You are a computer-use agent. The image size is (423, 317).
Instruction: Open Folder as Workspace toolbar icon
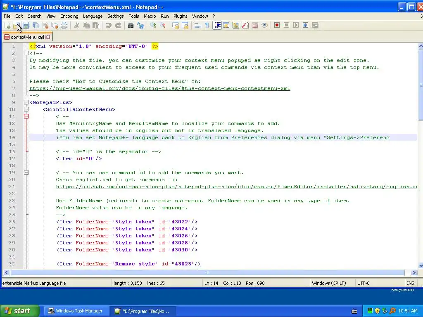[x=255, y=25]
